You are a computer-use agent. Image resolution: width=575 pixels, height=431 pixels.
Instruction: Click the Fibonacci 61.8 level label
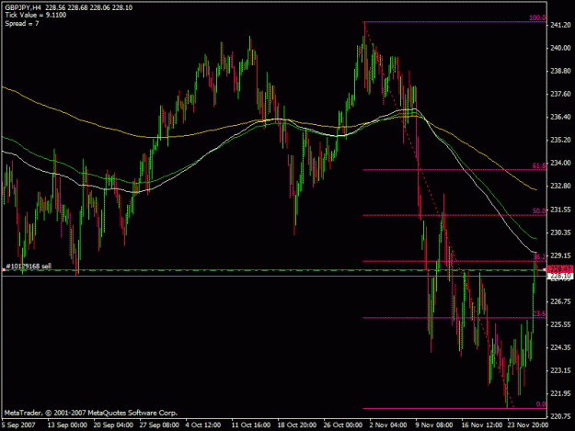point(539,166)
